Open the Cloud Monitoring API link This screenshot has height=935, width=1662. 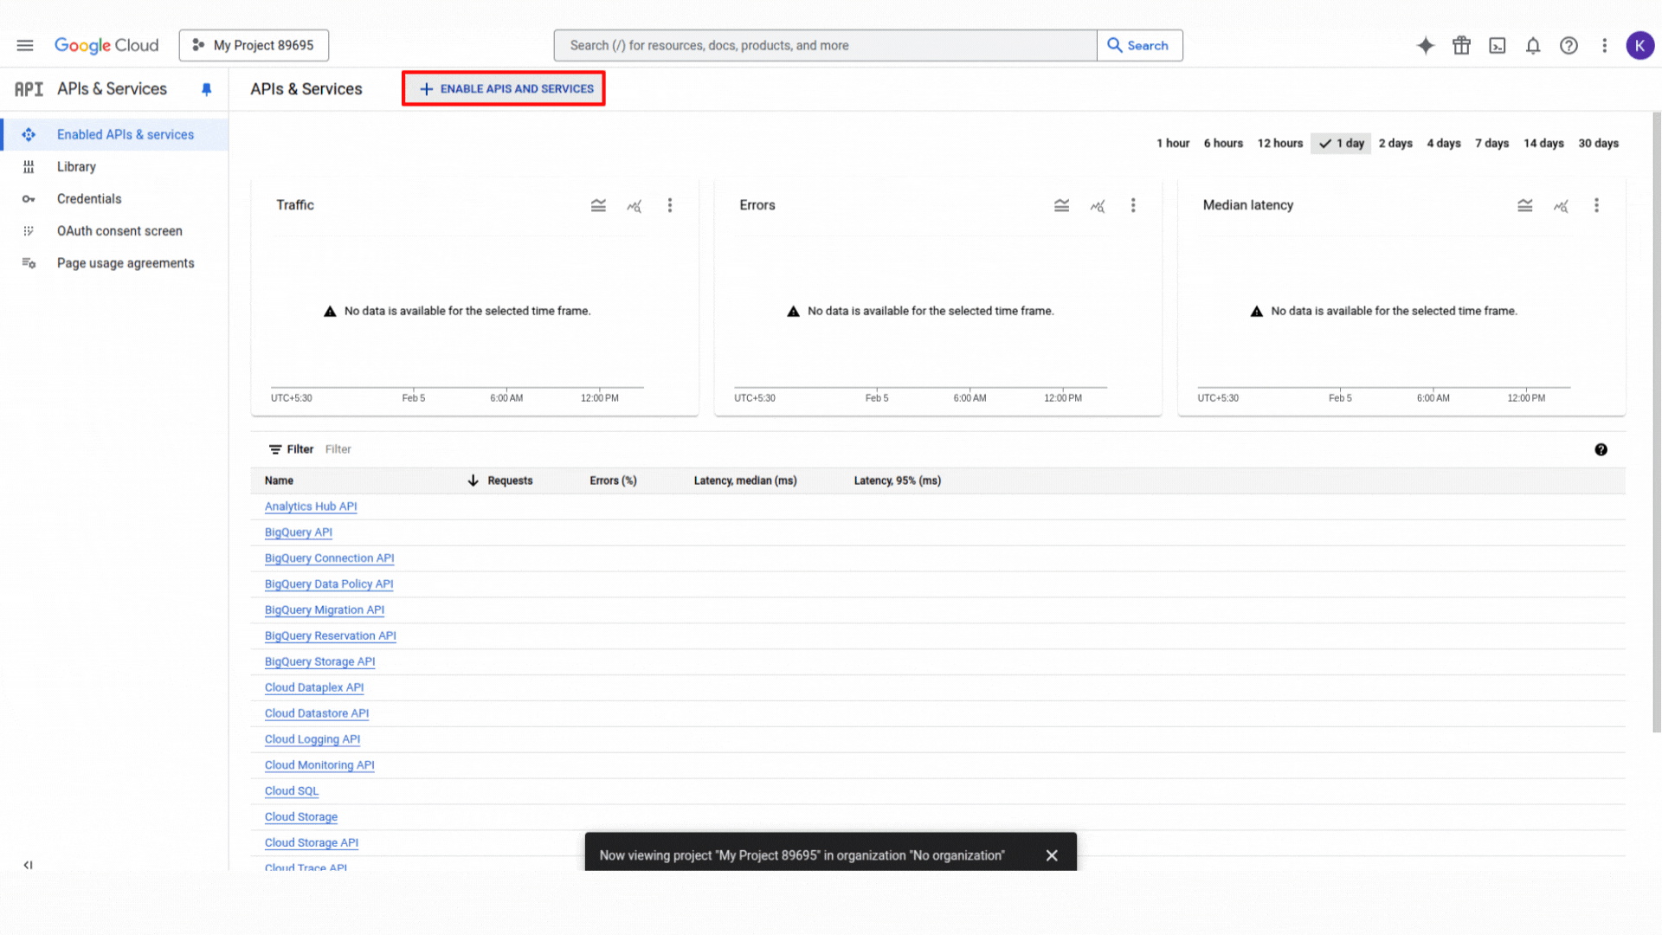[319, 765]
